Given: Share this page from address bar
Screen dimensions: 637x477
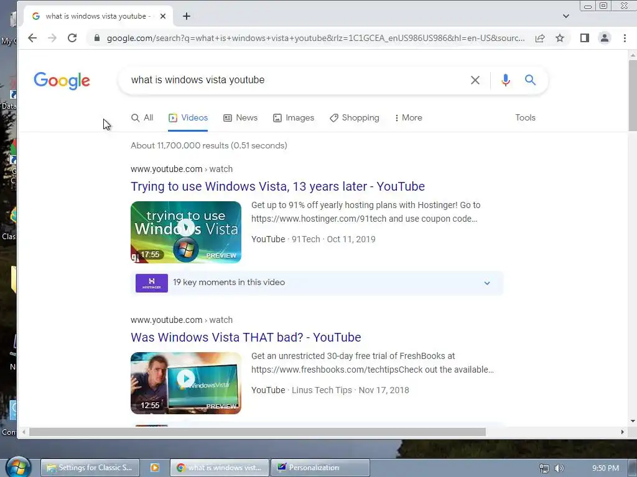Looking at the screenshot, I should tap(540, 38).
